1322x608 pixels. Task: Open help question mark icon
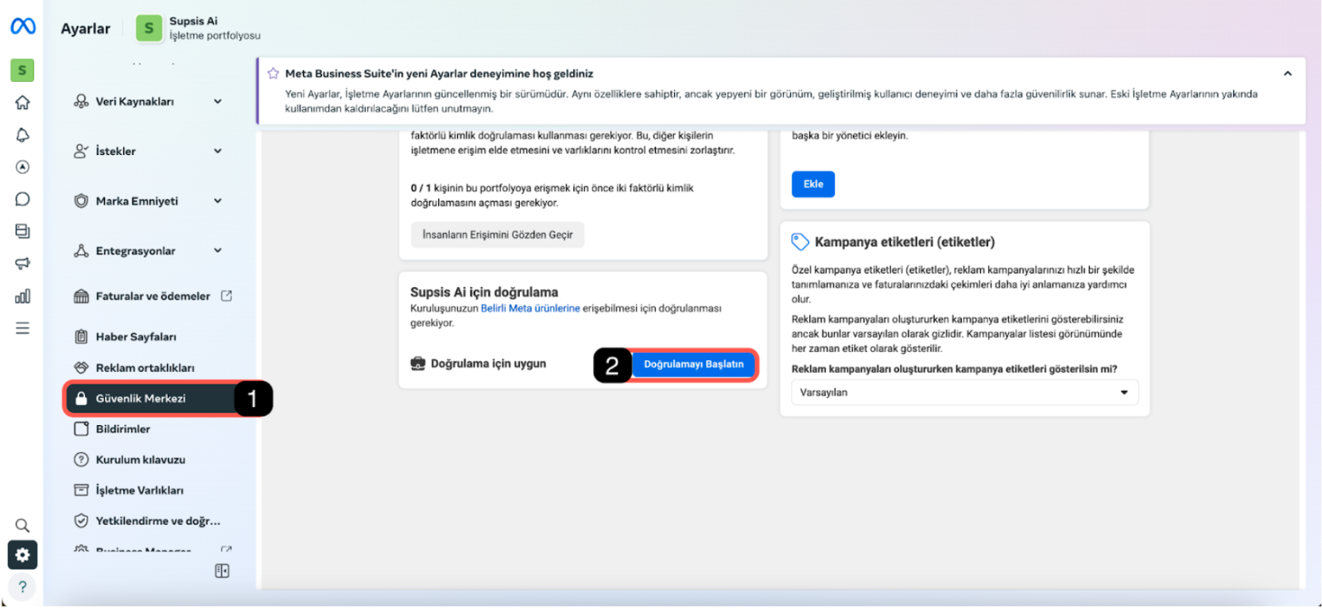22,587
